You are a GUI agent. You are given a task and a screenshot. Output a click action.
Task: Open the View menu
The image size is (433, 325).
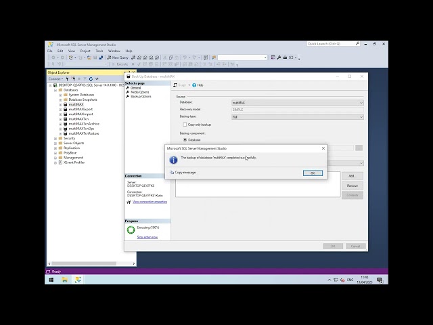click(72, 51)
